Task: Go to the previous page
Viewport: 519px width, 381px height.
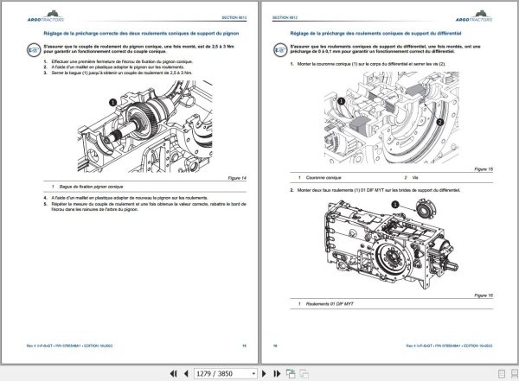Action: (186, 374)
